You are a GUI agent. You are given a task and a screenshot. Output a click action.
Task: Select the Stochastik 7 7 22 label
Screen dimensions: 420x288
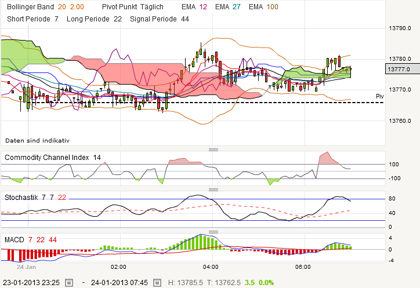click(35, 198)
